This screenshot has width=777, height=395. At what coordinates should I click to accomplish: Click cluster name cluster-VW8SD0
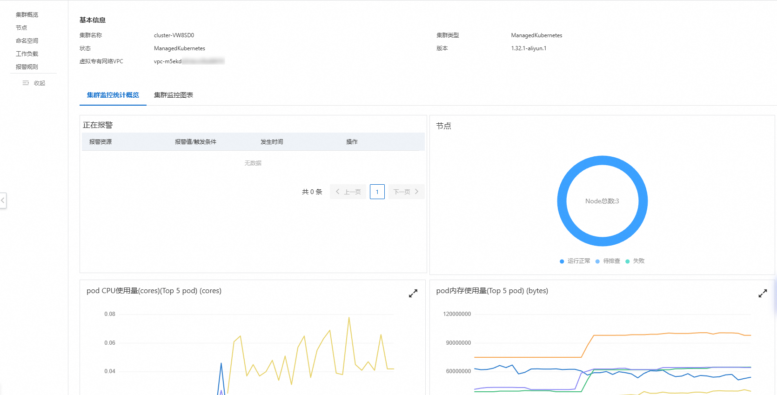pyautogui.click(x=174, y=35)
